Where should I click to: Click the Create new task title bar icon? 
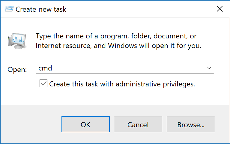(9, 9)
